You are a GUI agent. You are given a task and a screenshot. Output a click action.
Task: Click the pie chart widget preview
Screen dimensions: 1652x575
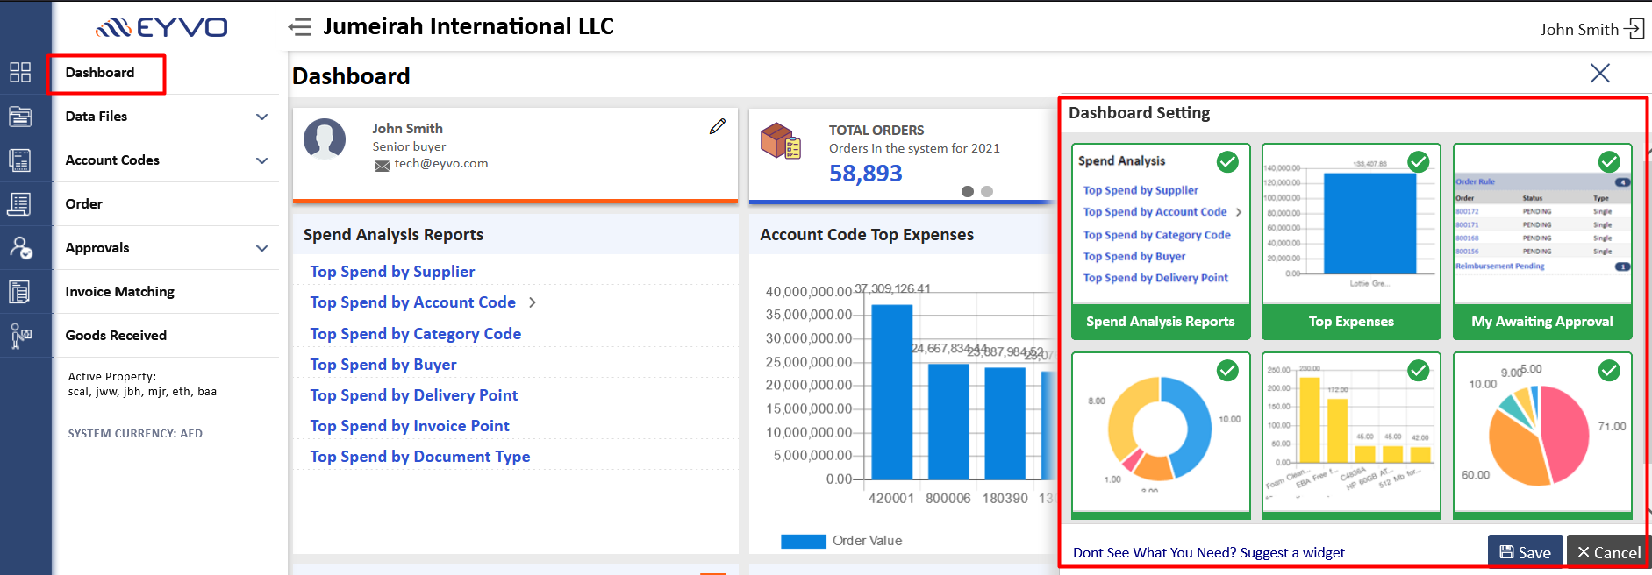tap(1542, 431)
